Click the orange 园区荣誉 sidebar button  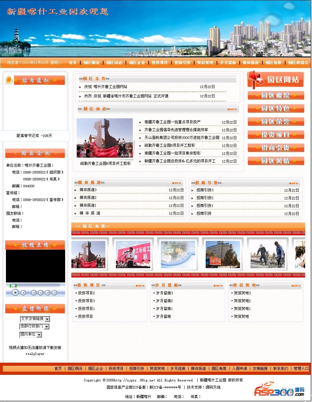pos(276,121)
